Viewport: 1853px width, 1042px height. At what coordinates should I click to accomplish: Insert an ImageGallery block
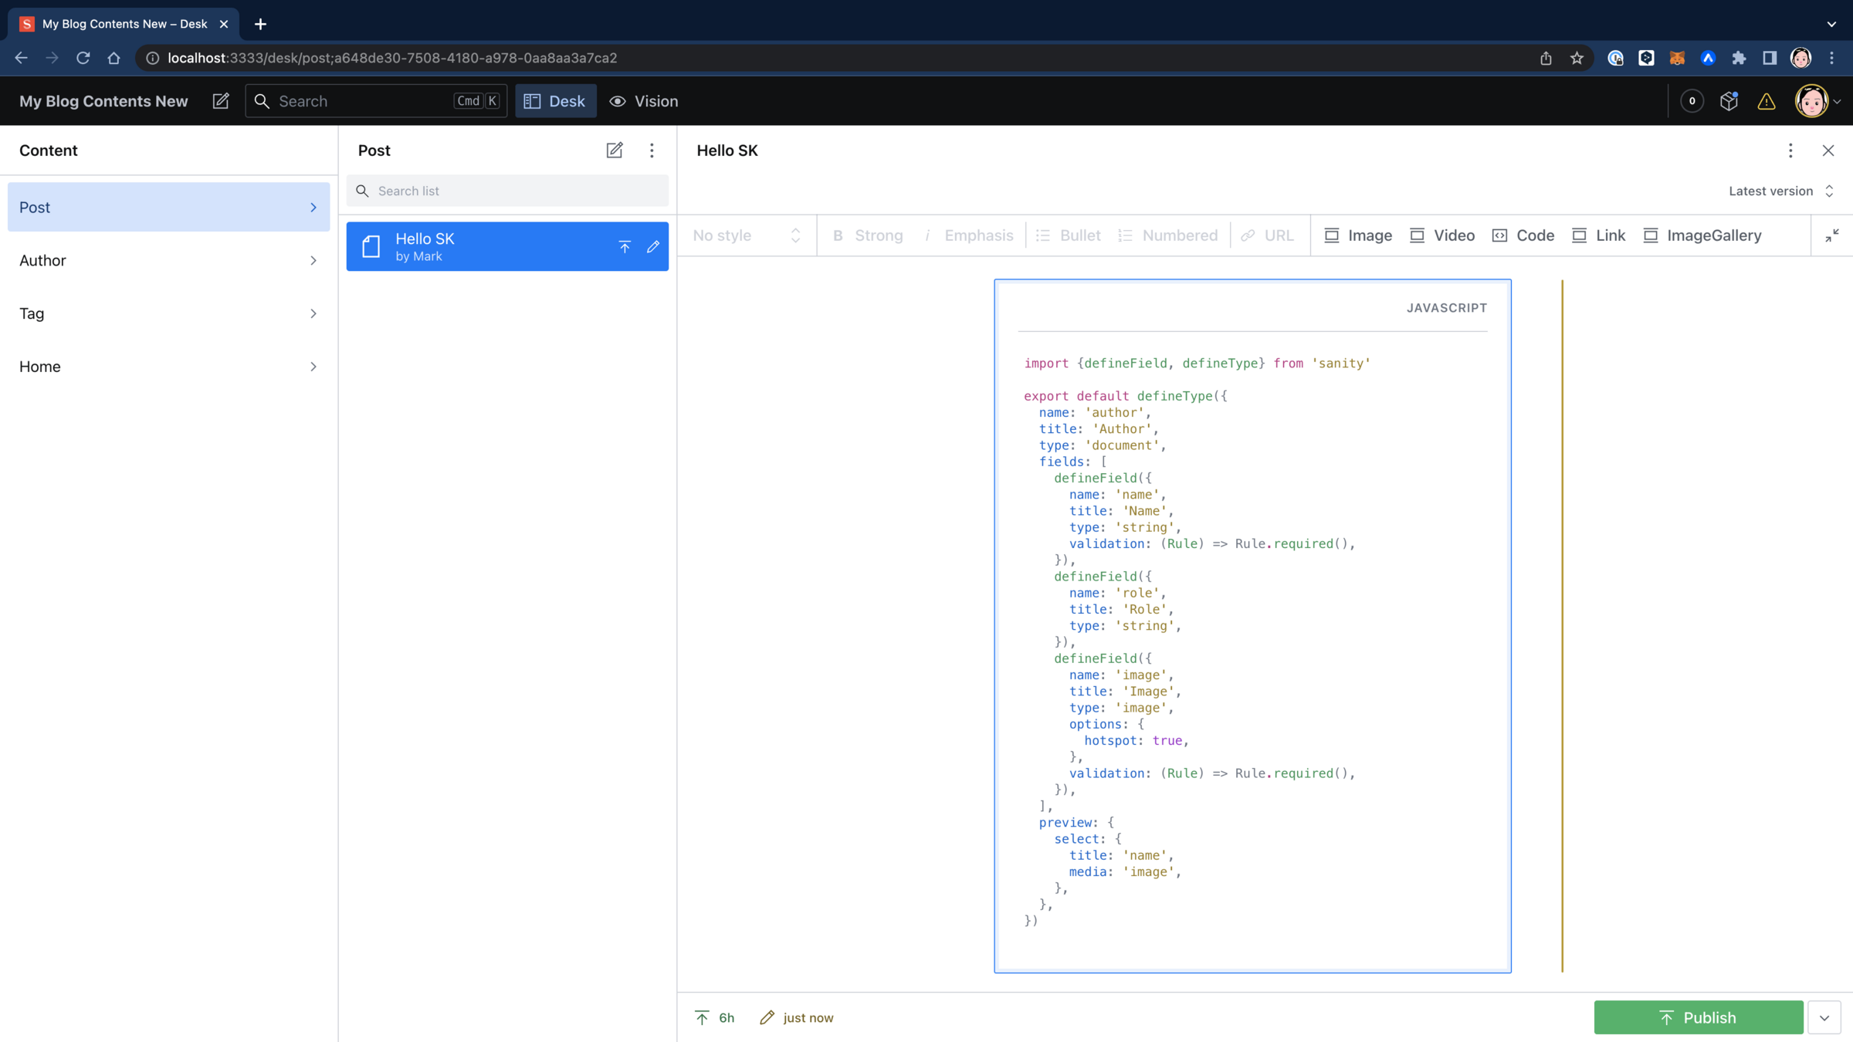pos(1702,235)
